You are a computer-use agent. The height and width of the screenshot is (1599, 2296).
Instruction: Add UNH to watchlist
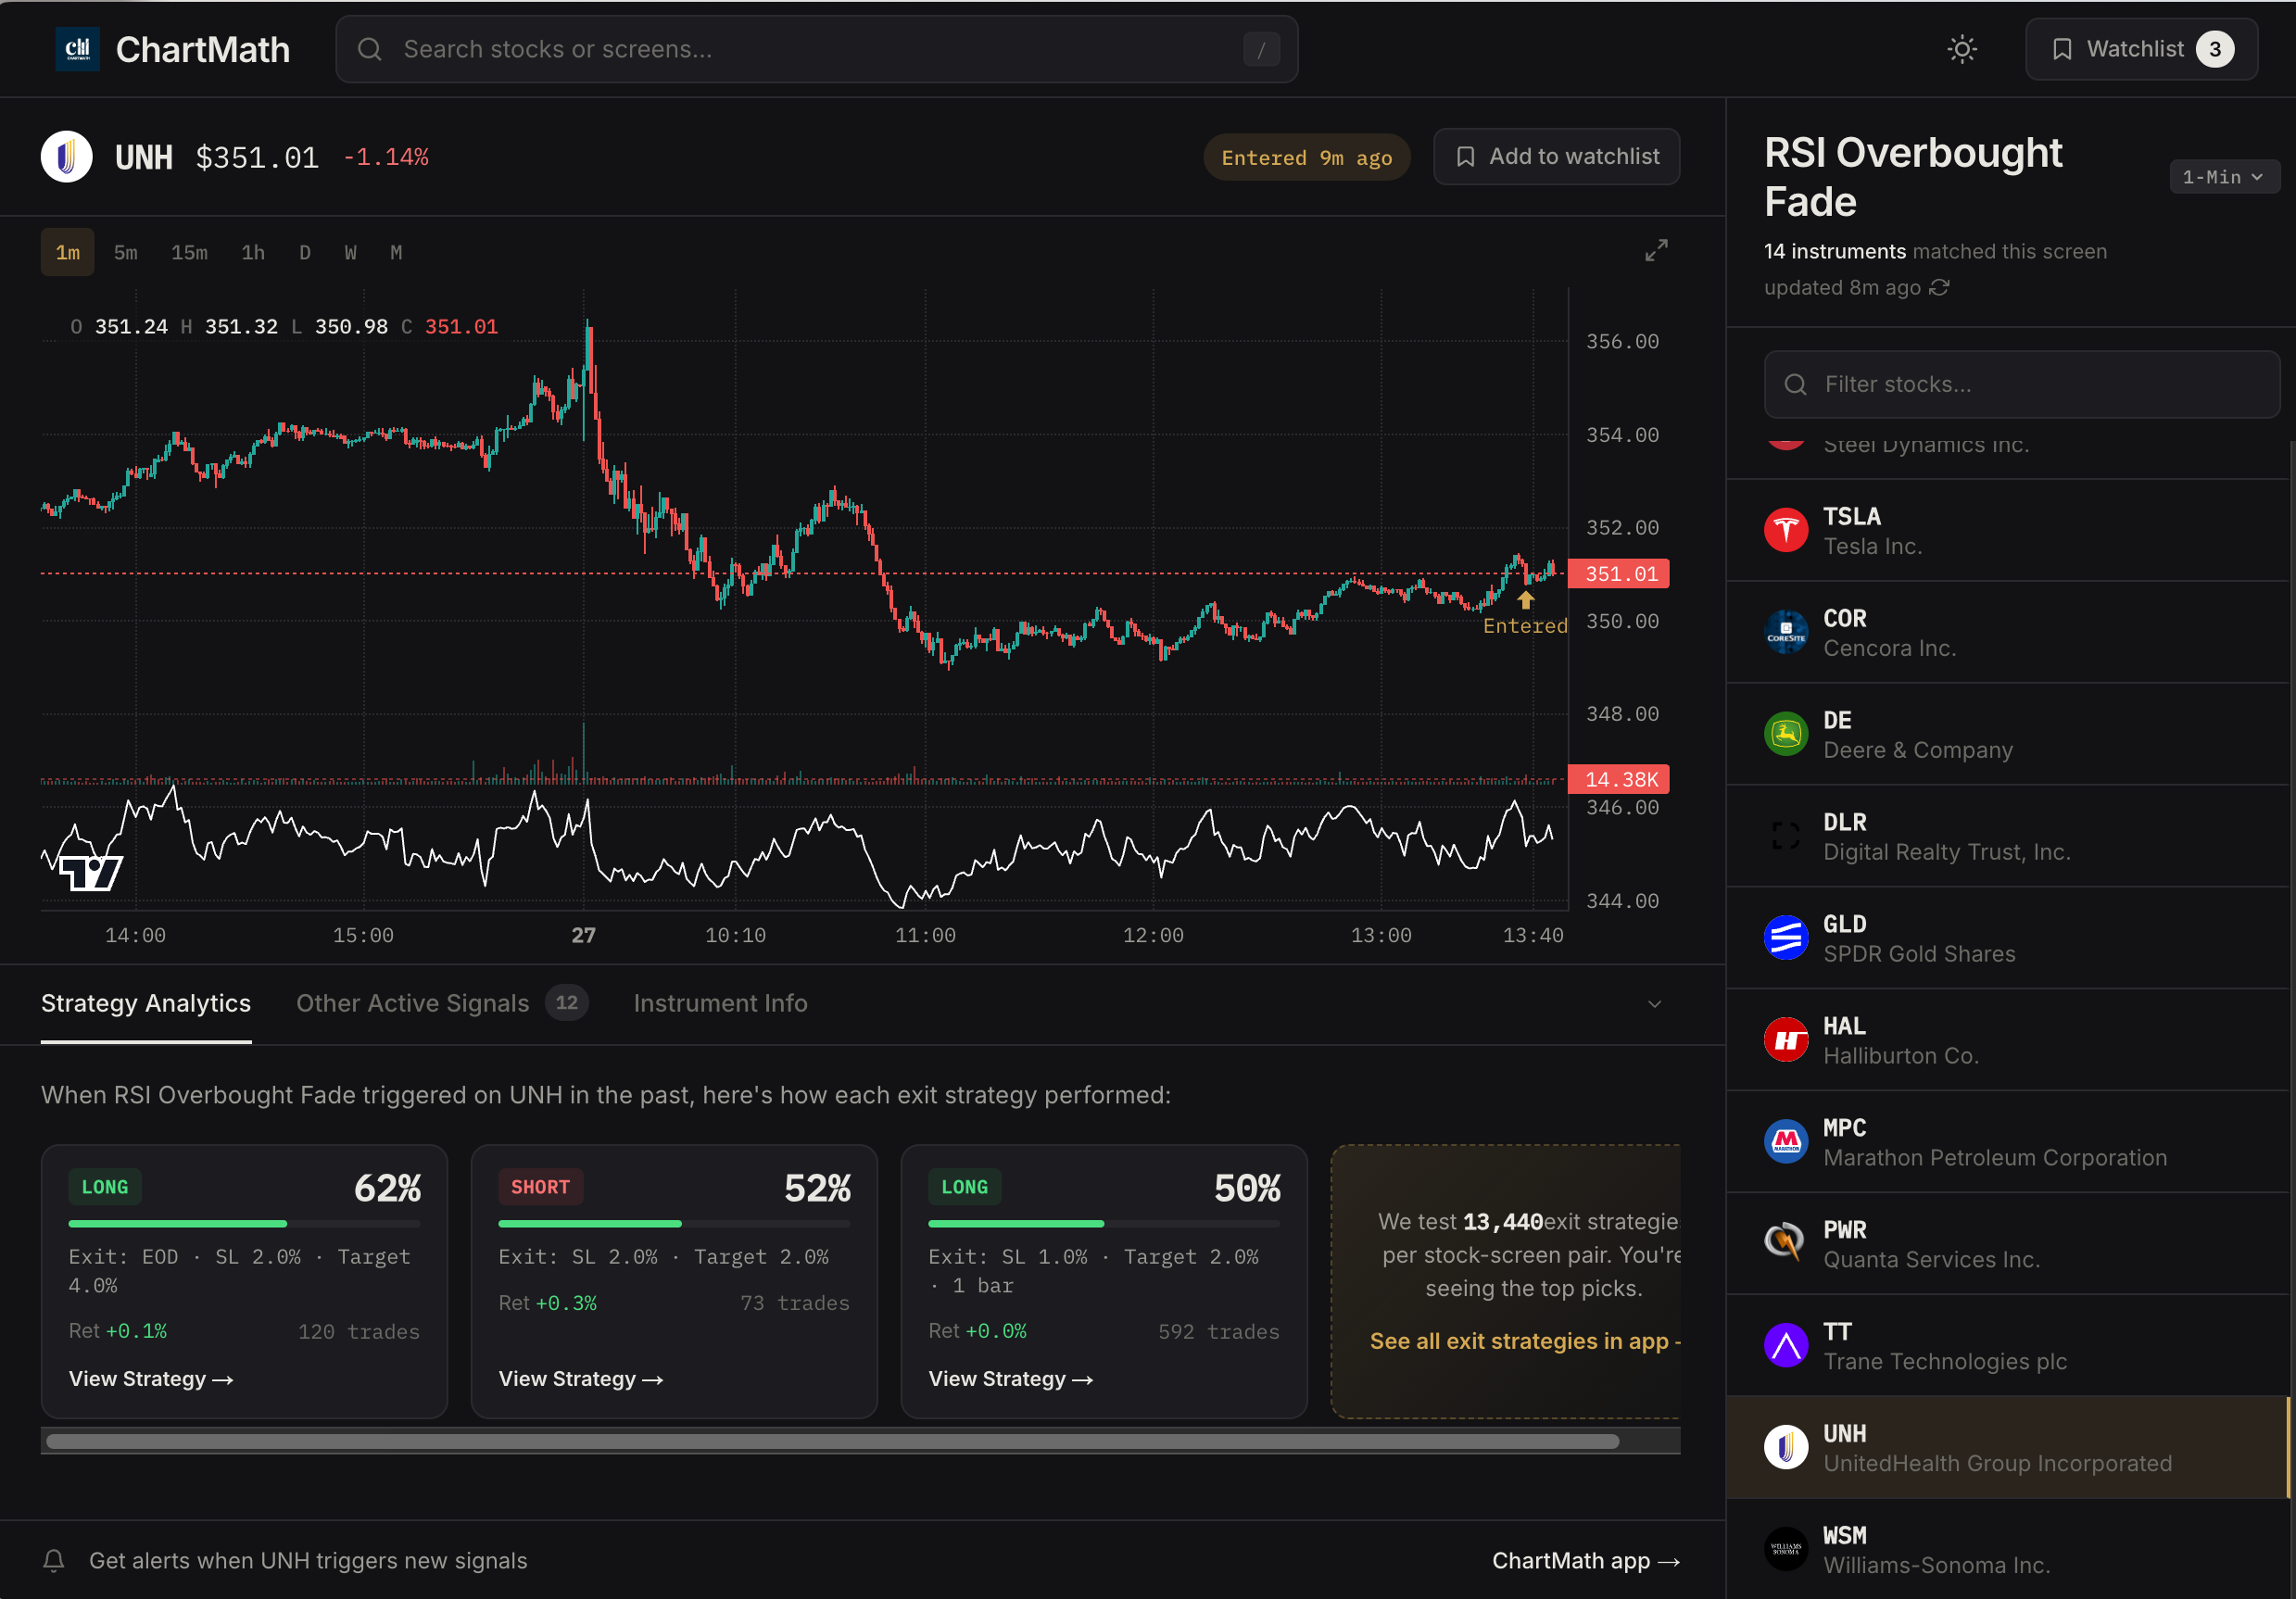click(x=1556, y=156)
